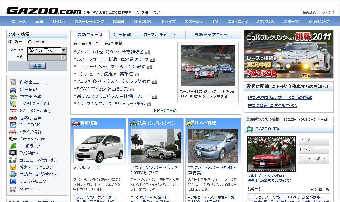Viewport: 340px width, 202px height.
Task: Click the 会員登録 link
Action: [x=309, y=12]
